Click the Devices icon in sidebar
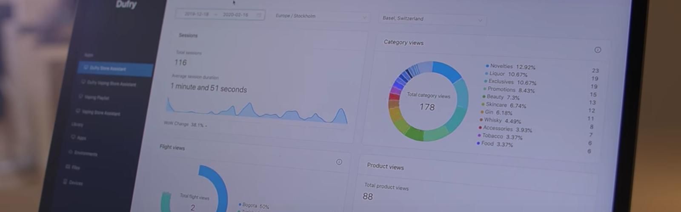This screenshot has width=681, height=212. click(x=65, y=182)
